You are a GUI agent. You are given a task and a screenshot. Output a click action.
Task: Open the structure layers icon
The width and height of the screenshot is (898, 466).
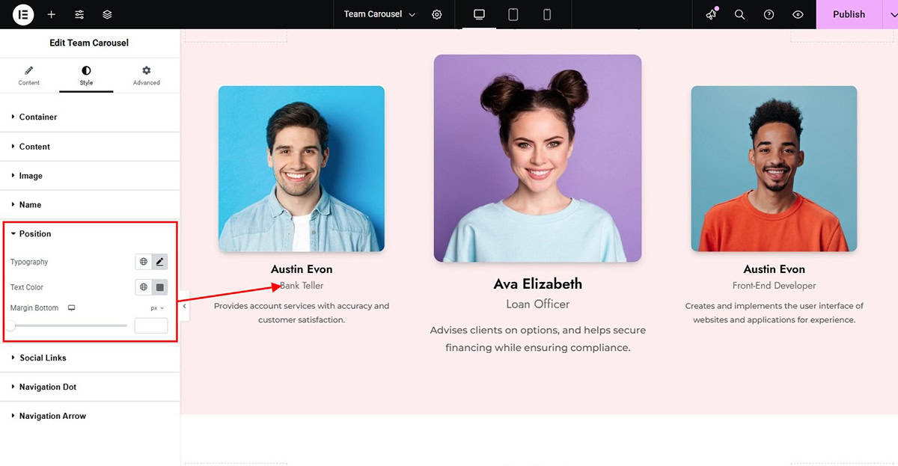pos(107,14)
